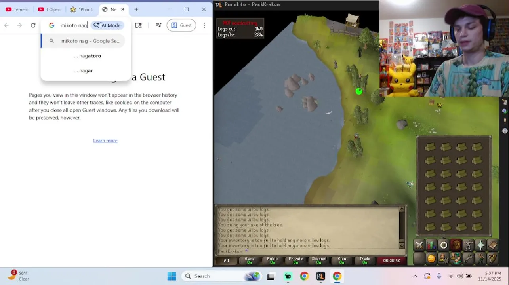Viewport: 509px width, 285px height.
Task: Open the weather widget on taskbar
Action: click(19, 275)
